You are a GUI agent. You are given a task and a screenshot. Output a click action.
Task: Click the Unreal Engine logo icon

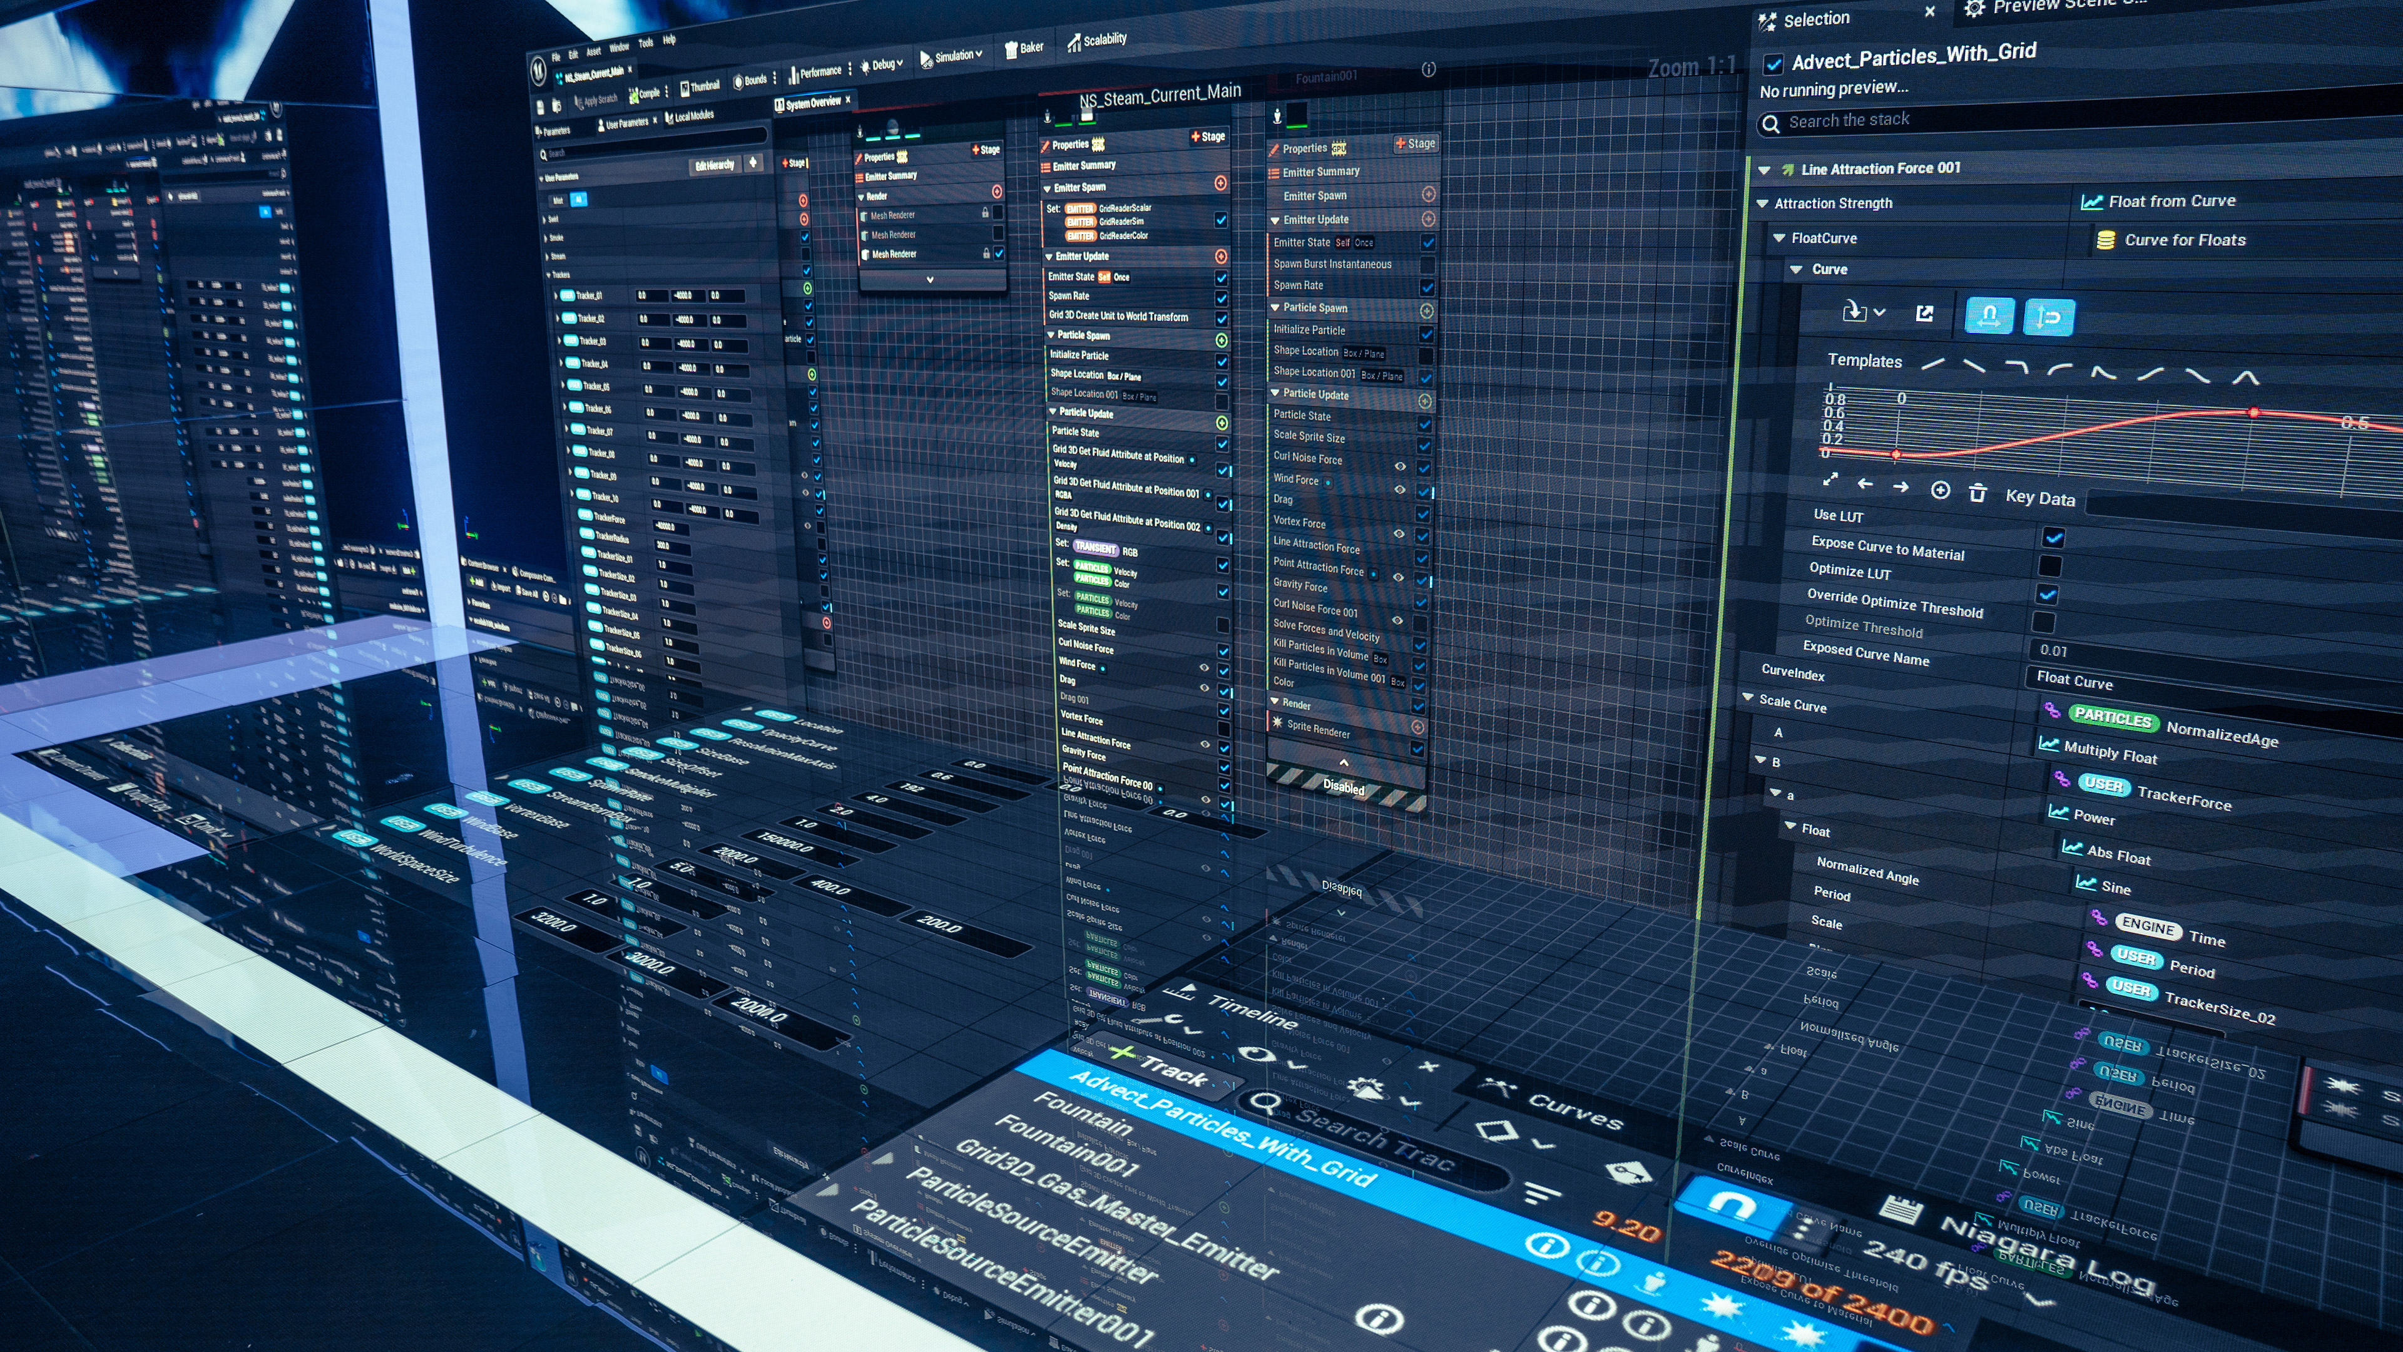(538, 71)
